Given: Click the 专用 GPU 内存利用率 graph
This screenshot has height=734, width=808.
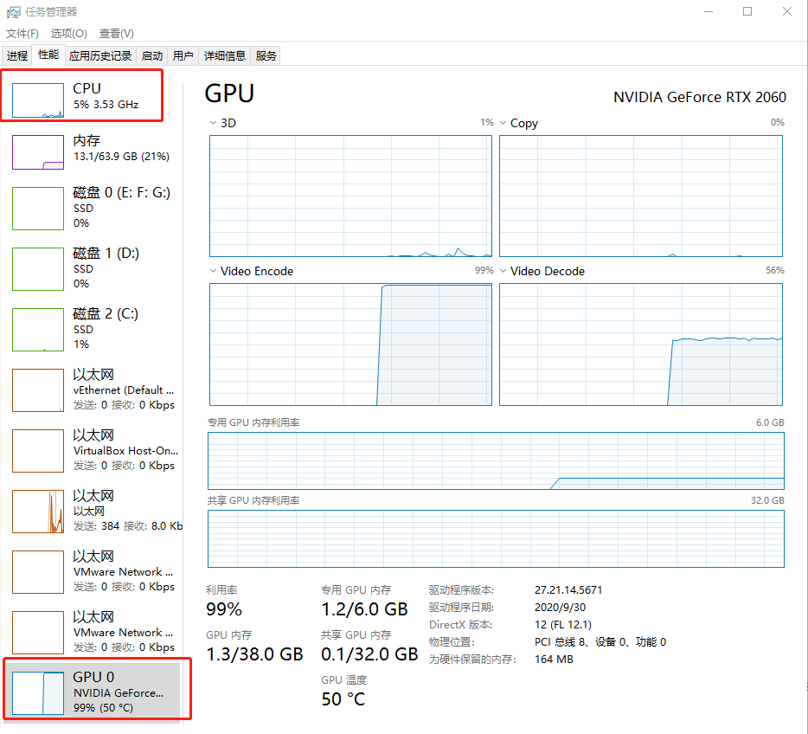Looking at the screenshot, I should click(496, 460).
